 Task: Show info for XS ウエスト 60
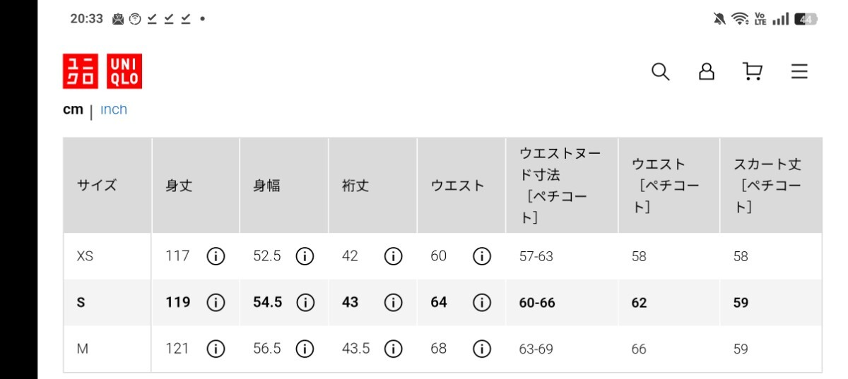pos(482,256)
